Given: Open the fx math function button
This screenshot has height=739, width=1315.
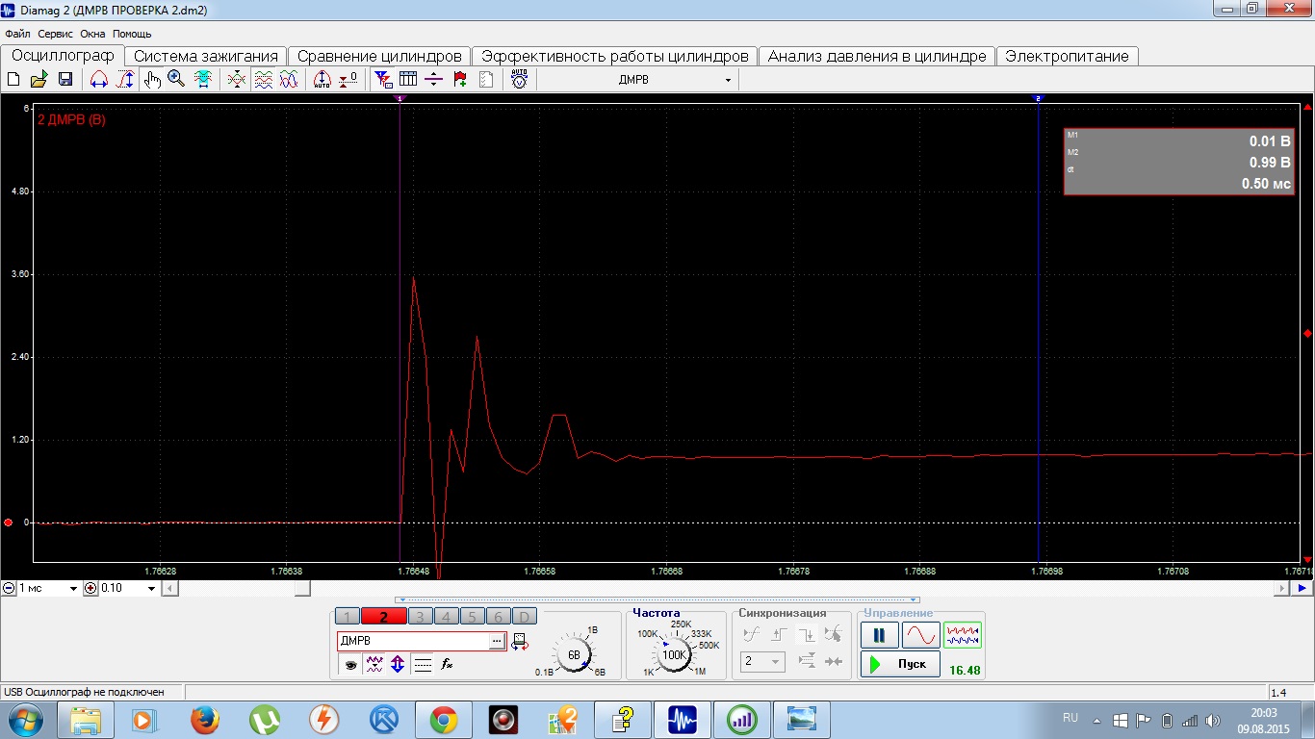Looking at the screenshot, I should point(447,664).
